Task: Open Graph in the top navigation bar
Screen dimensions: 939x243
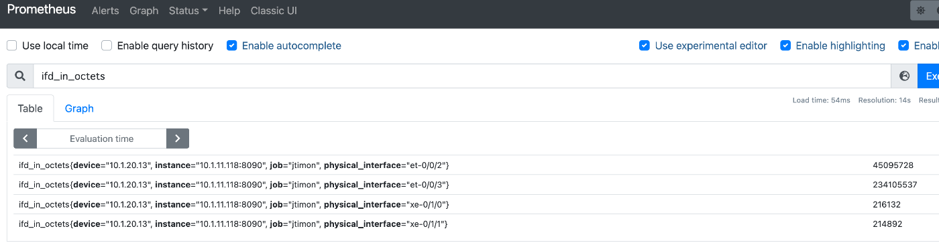Action: pos(144,11)
